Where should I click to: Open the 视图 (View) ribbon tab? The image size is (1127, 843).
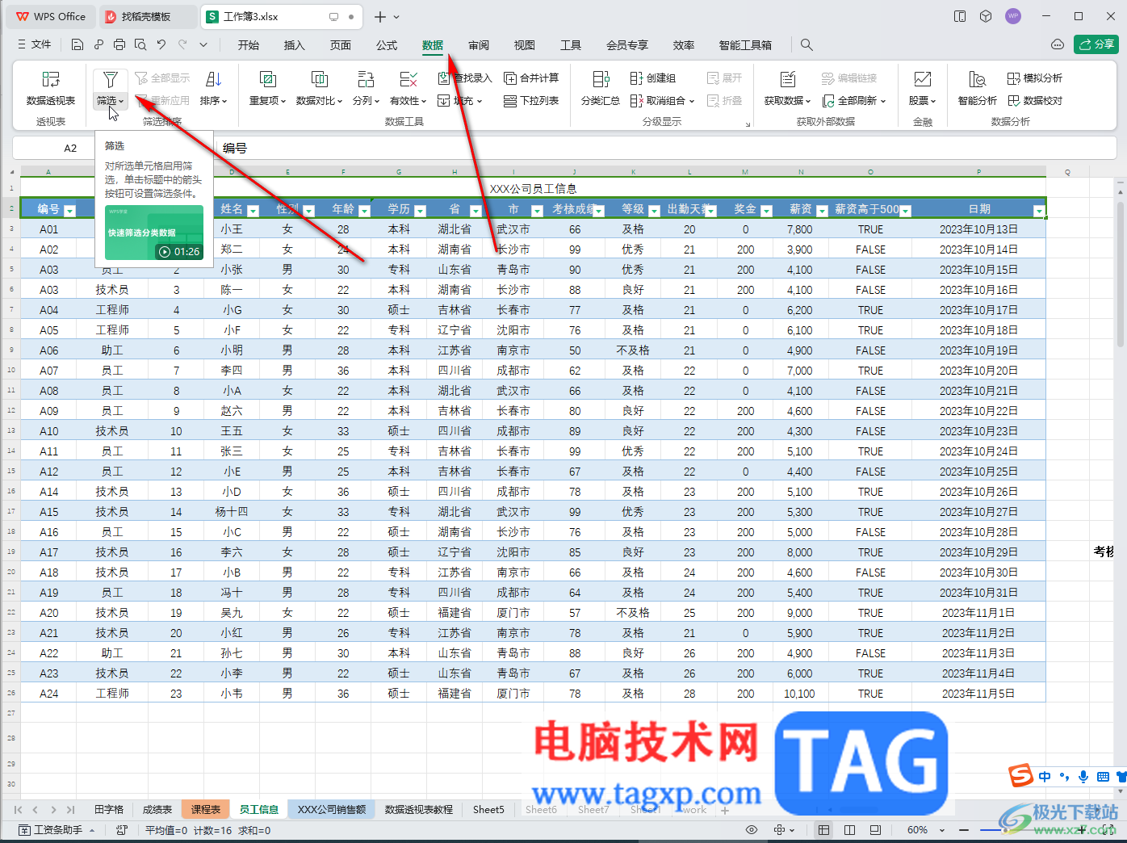tap(525, 45)
